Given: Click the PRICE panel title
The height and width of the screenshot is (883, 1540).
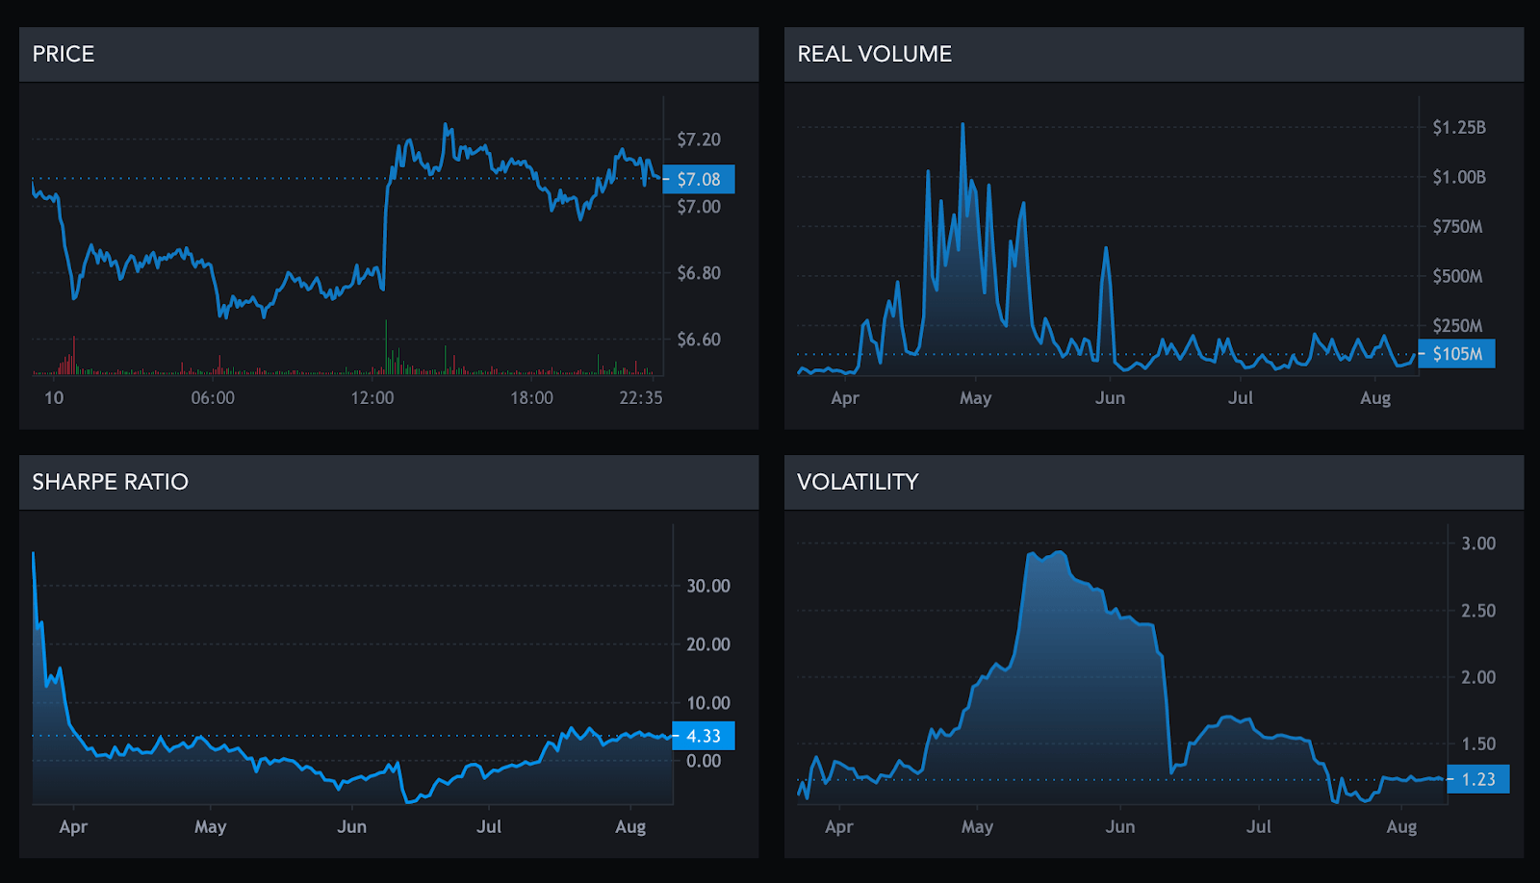Looking at the screenshot, I should click(x=64, y=54).
